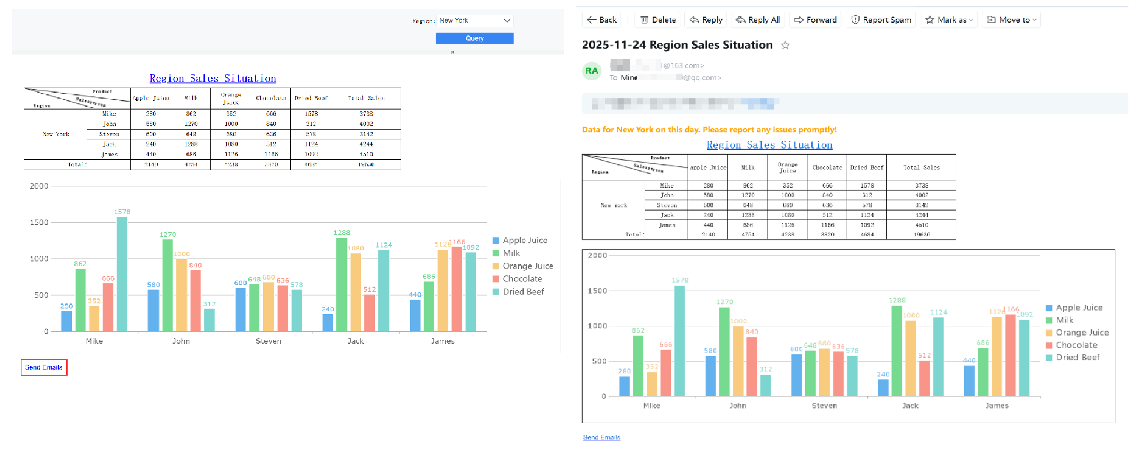Toggle Dried Beef legend entry in the email chart

1073,357
